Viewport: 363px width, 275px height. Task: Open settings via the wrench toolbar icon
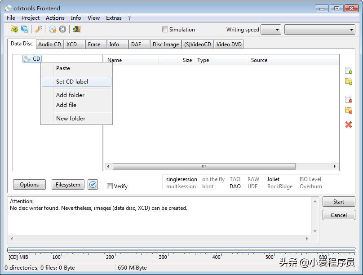pyautogui.click(x=38, y=29)
